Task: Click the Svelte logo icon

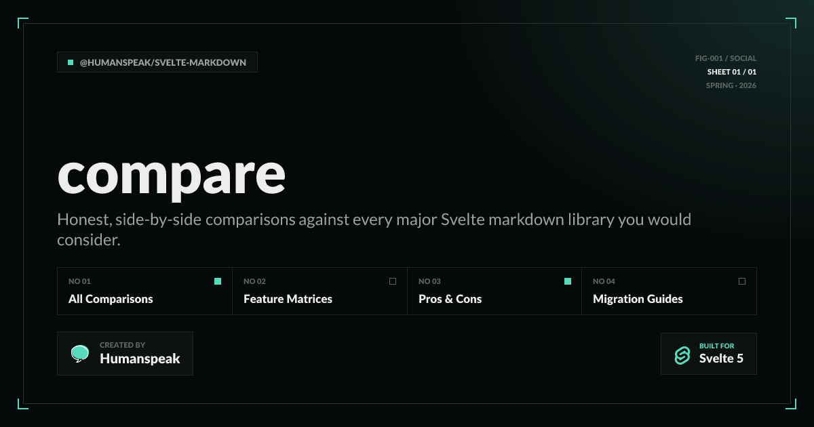Action: click(682, 355)
